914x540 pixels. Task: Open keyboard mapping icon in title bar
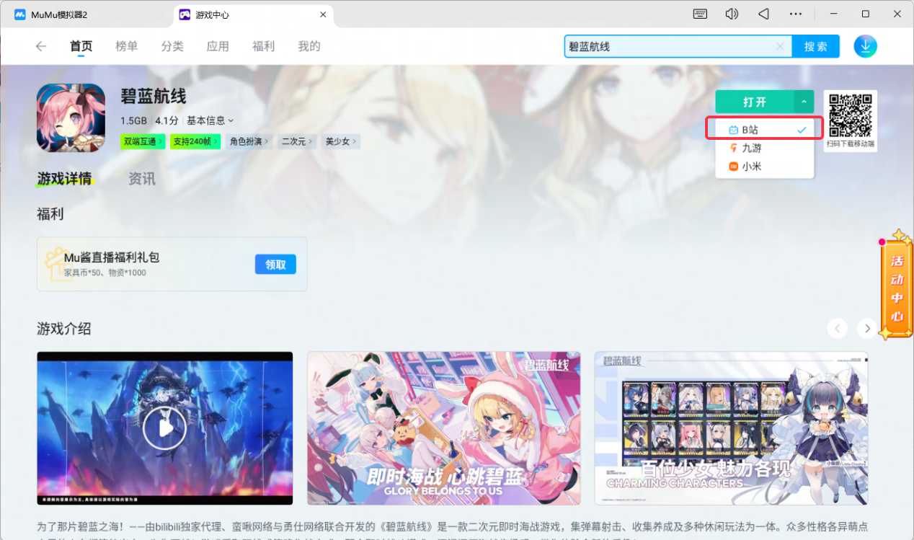tap(700, 14)
